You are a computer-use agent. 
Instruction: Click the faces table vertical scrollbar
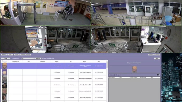107,81
